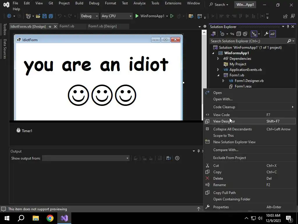Open File Explorer from the taskbar

point(36,218)
